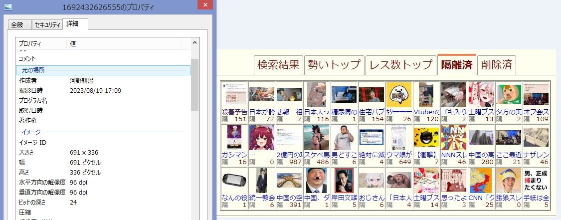Screen dimensions: 561x220
Task: Click the skyscraper thumbnail above 中国の高
Action: tap(481, 138)
